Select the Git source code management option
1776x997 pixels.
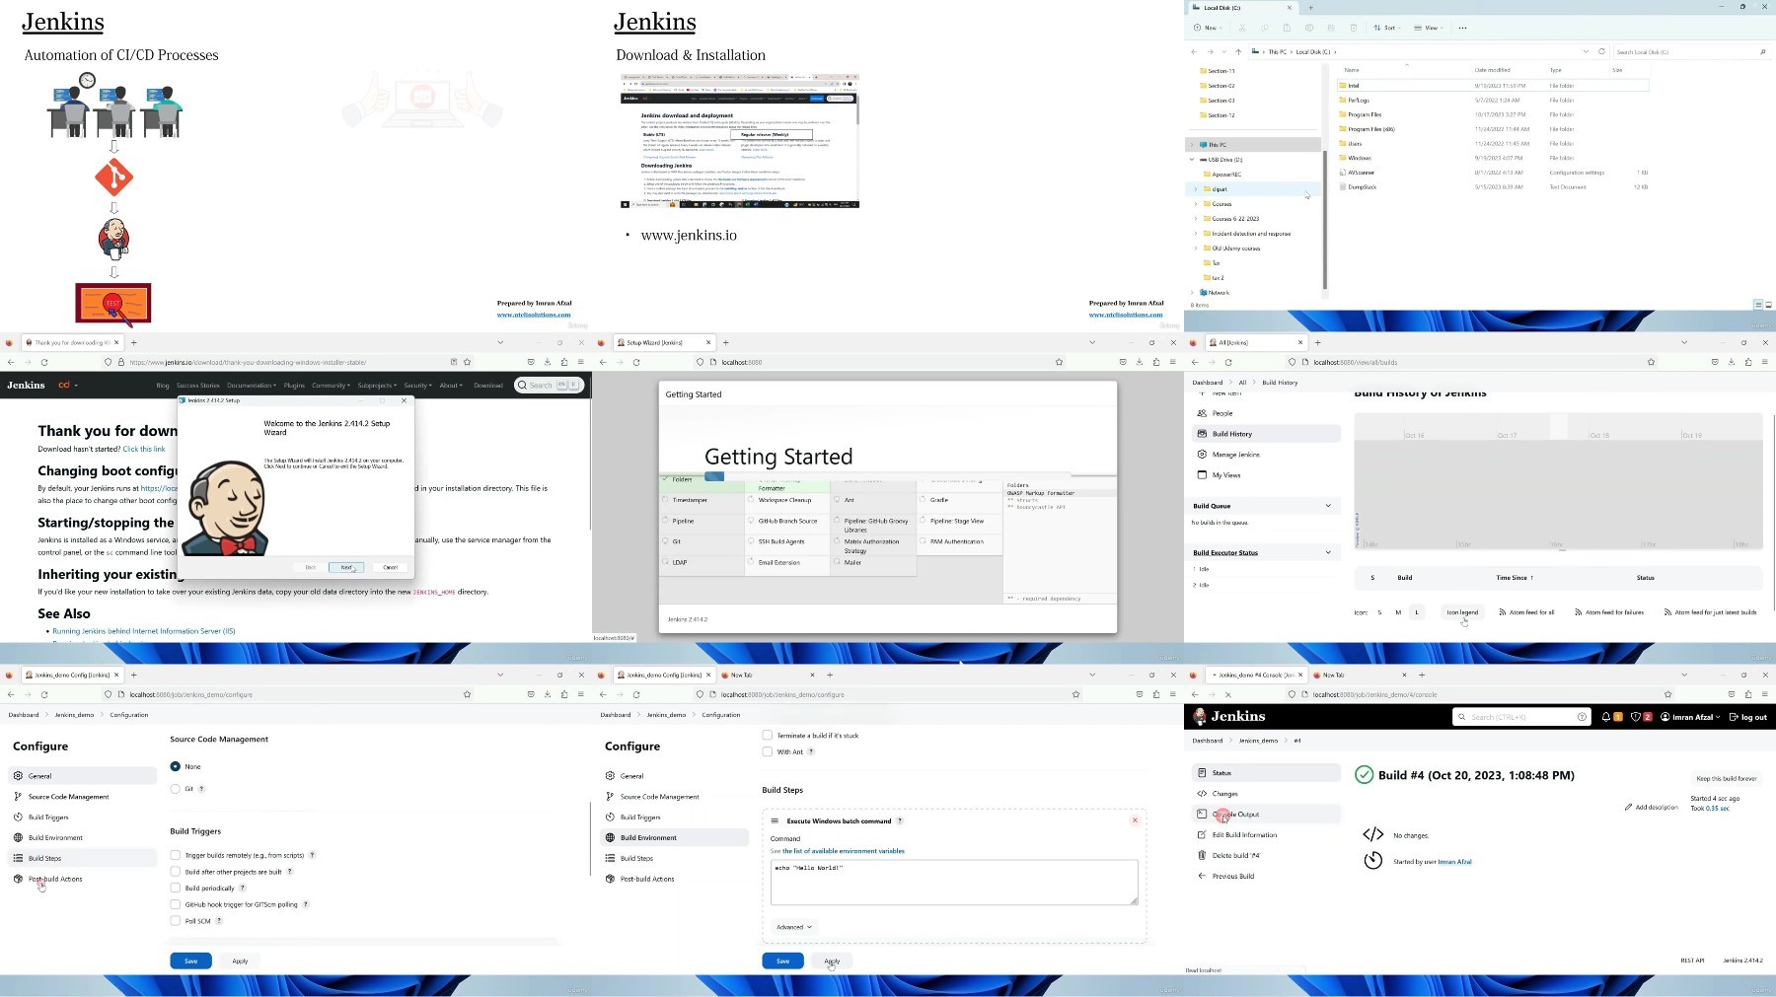176,789
